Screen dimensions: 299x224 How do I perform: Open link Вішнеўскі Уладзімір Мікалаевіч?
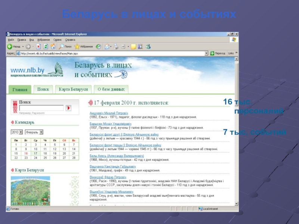pyautogui.click(x=111, y=192)
